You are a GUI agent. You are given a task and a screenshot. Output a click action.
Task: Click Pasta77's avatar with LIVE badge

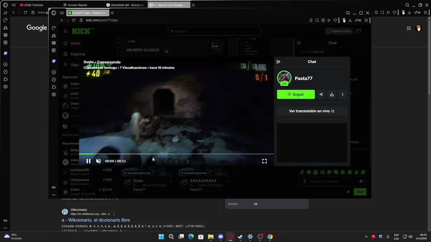coord(284,78)
